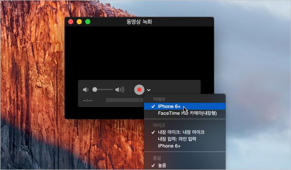Click the low volume speaker icon
This screenshot has height=170, width=291.
point(86,90)
